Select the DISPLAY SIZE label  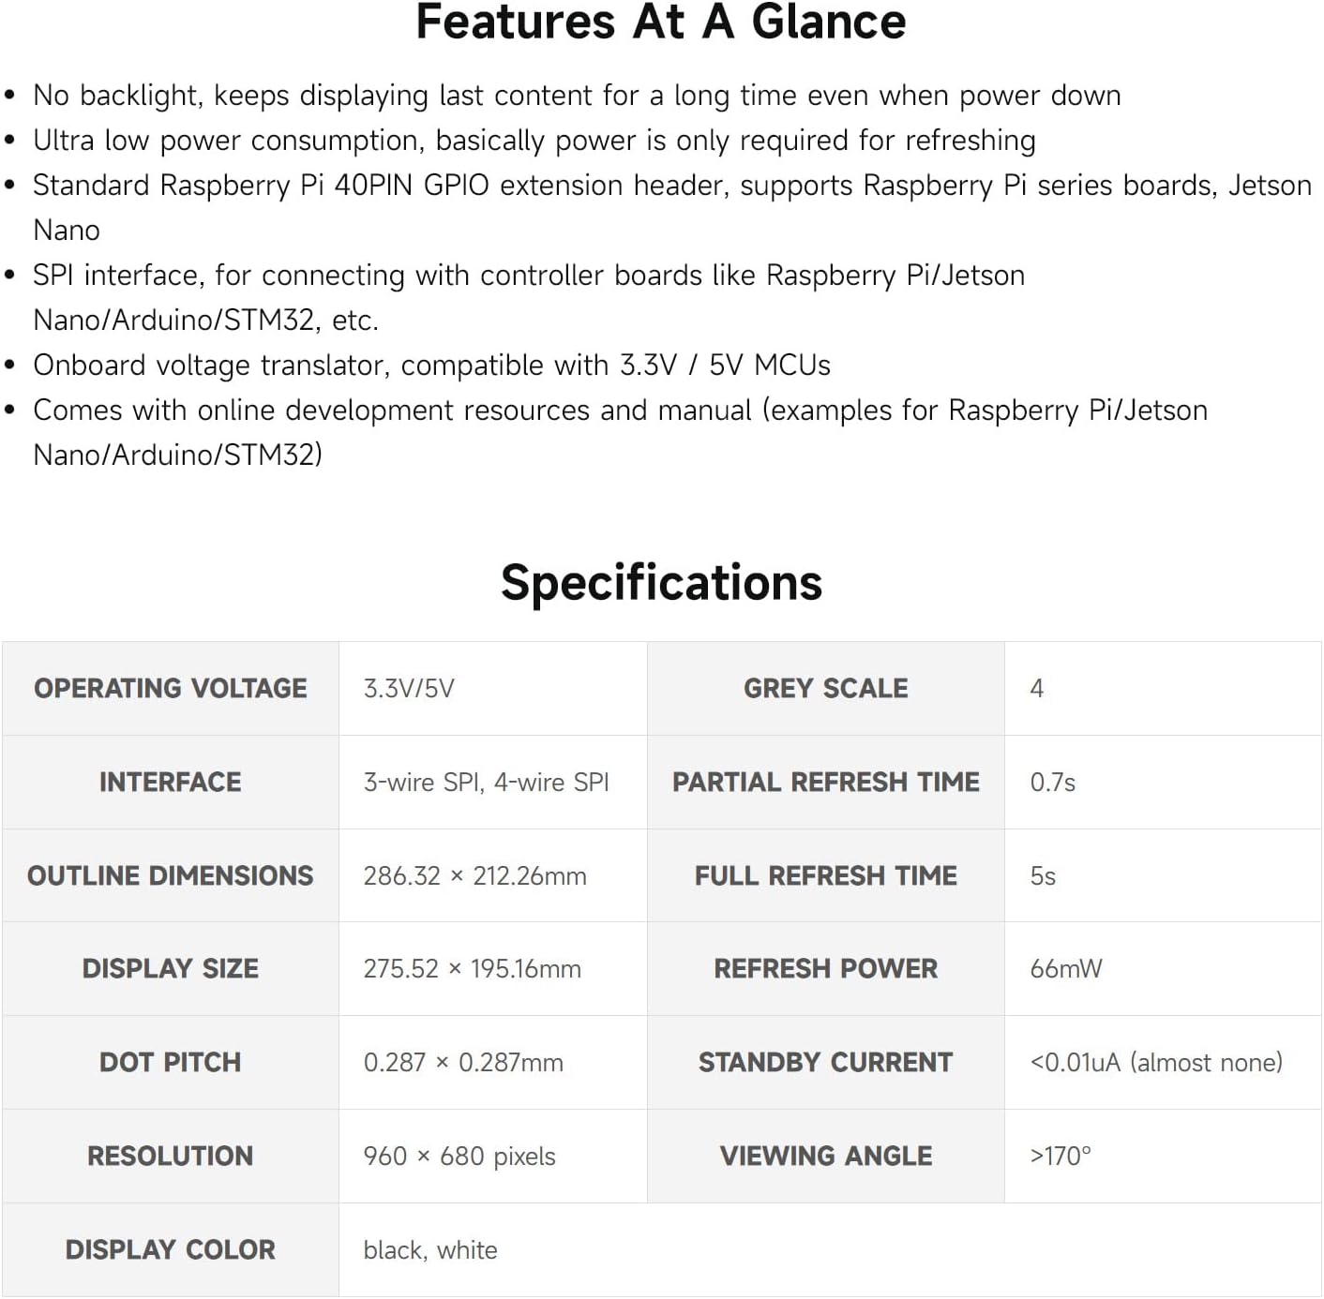tap(170, 968)
